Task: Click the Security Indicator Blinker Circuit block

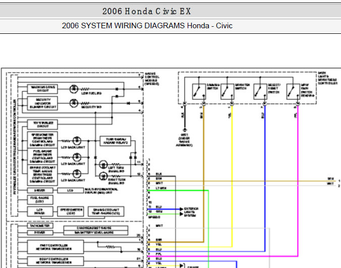Action: [x=42, y=103]
